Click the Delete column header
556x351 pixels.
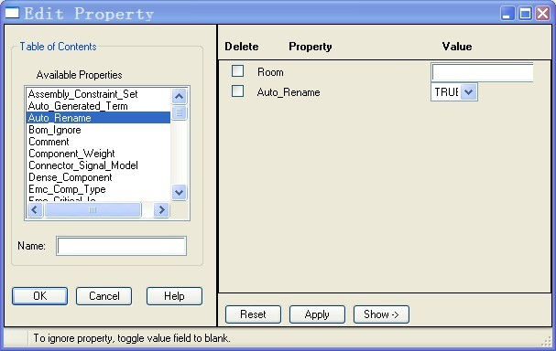coord(242,47)
